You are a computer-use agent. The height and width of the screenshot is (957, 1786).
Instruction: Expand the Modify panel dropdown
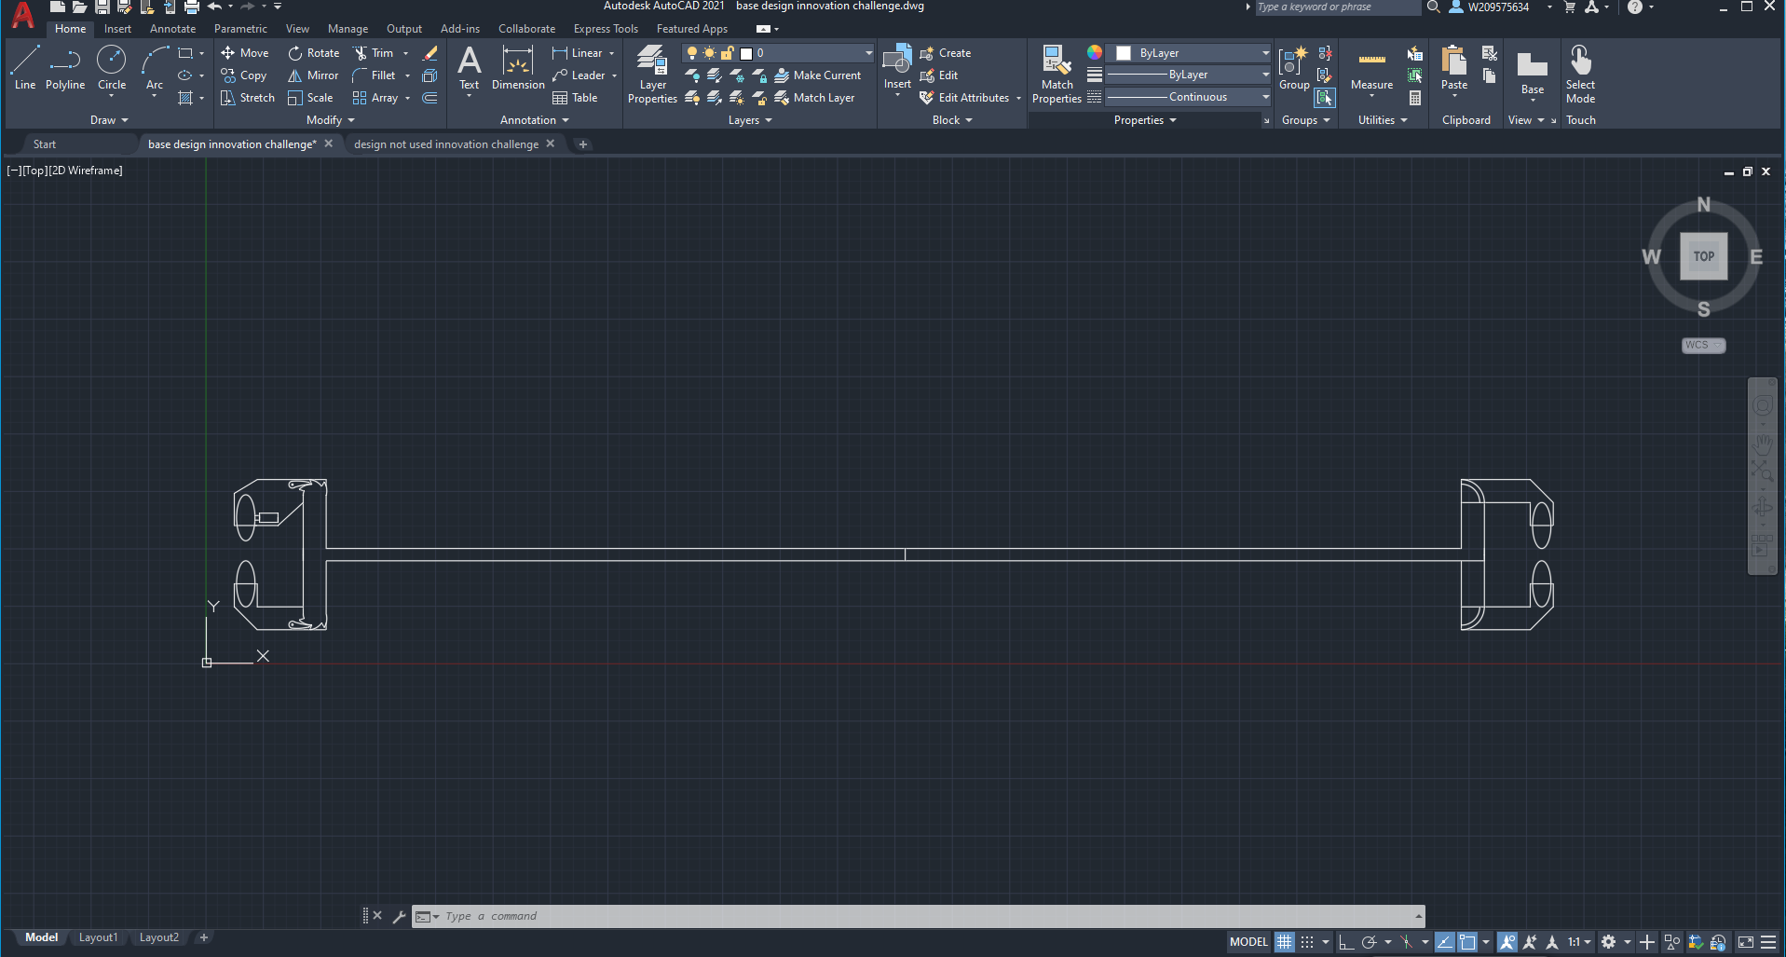click(x=331, y=120)
